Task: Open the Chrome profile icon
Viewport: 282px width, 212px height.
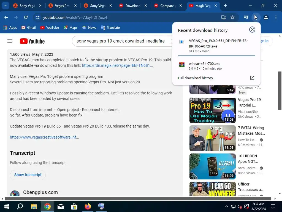Action: [x=266, y=17]
